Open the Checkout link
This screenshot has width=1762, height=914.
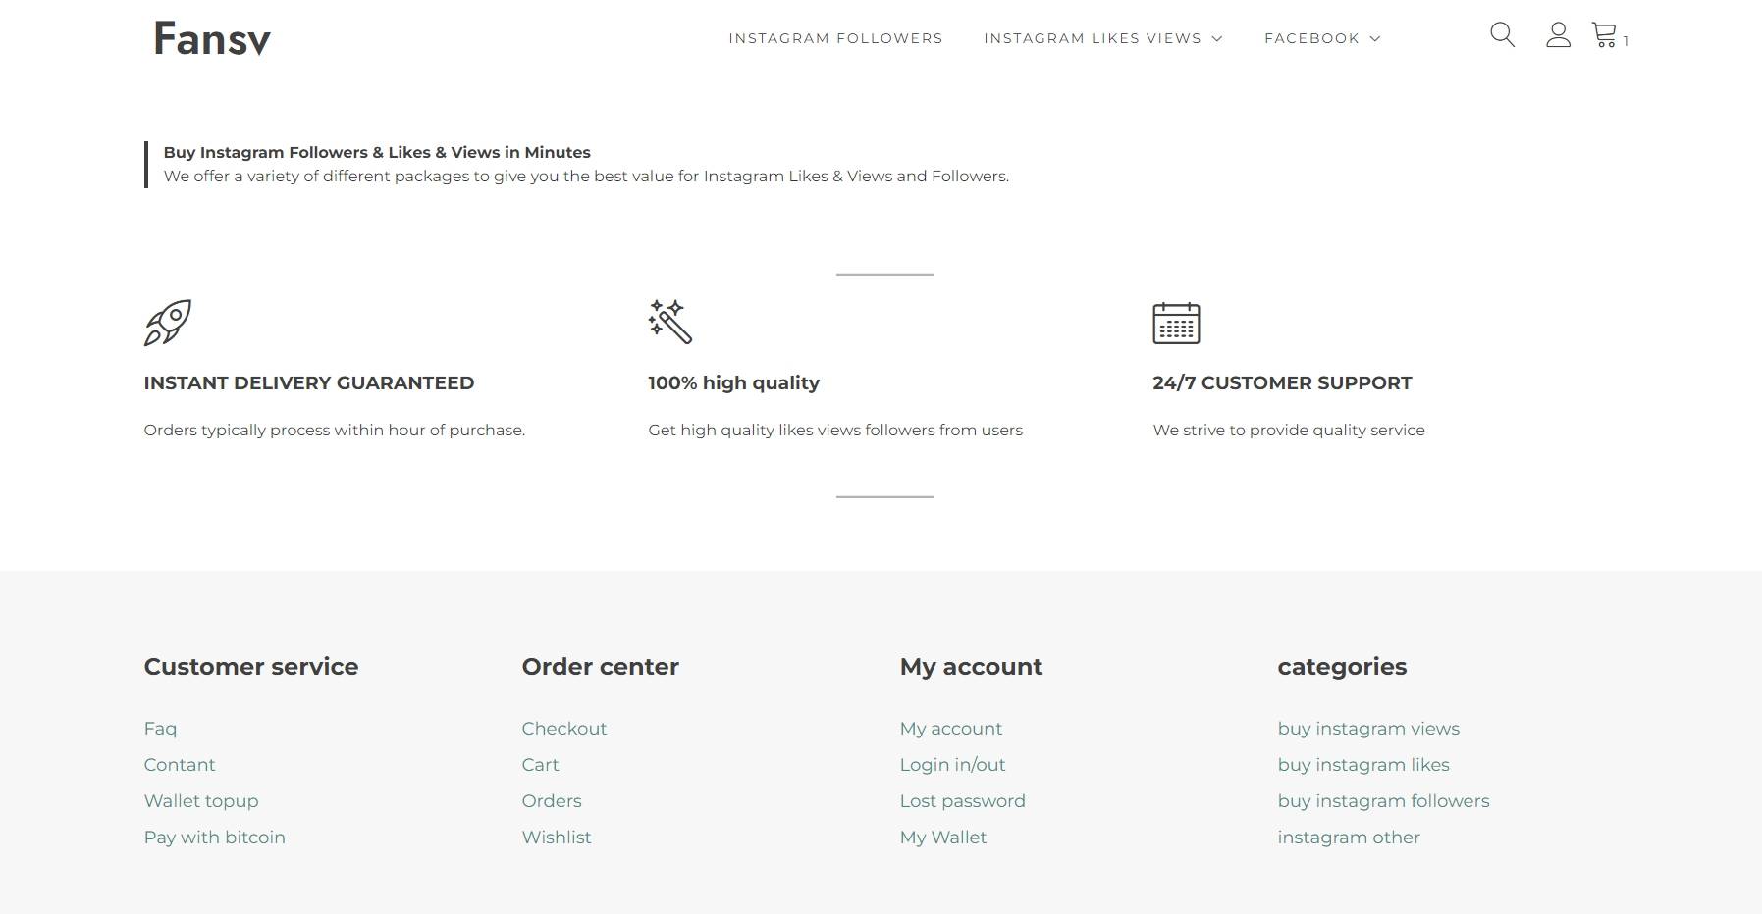click(x=564, y=729)
